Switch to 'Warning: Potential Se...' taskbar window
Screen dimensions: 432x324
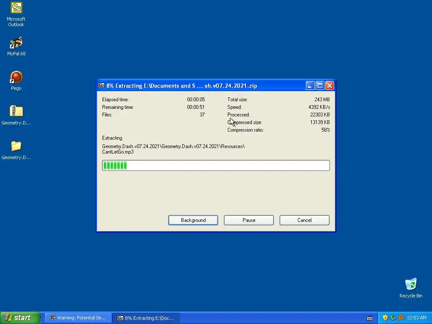78,318
